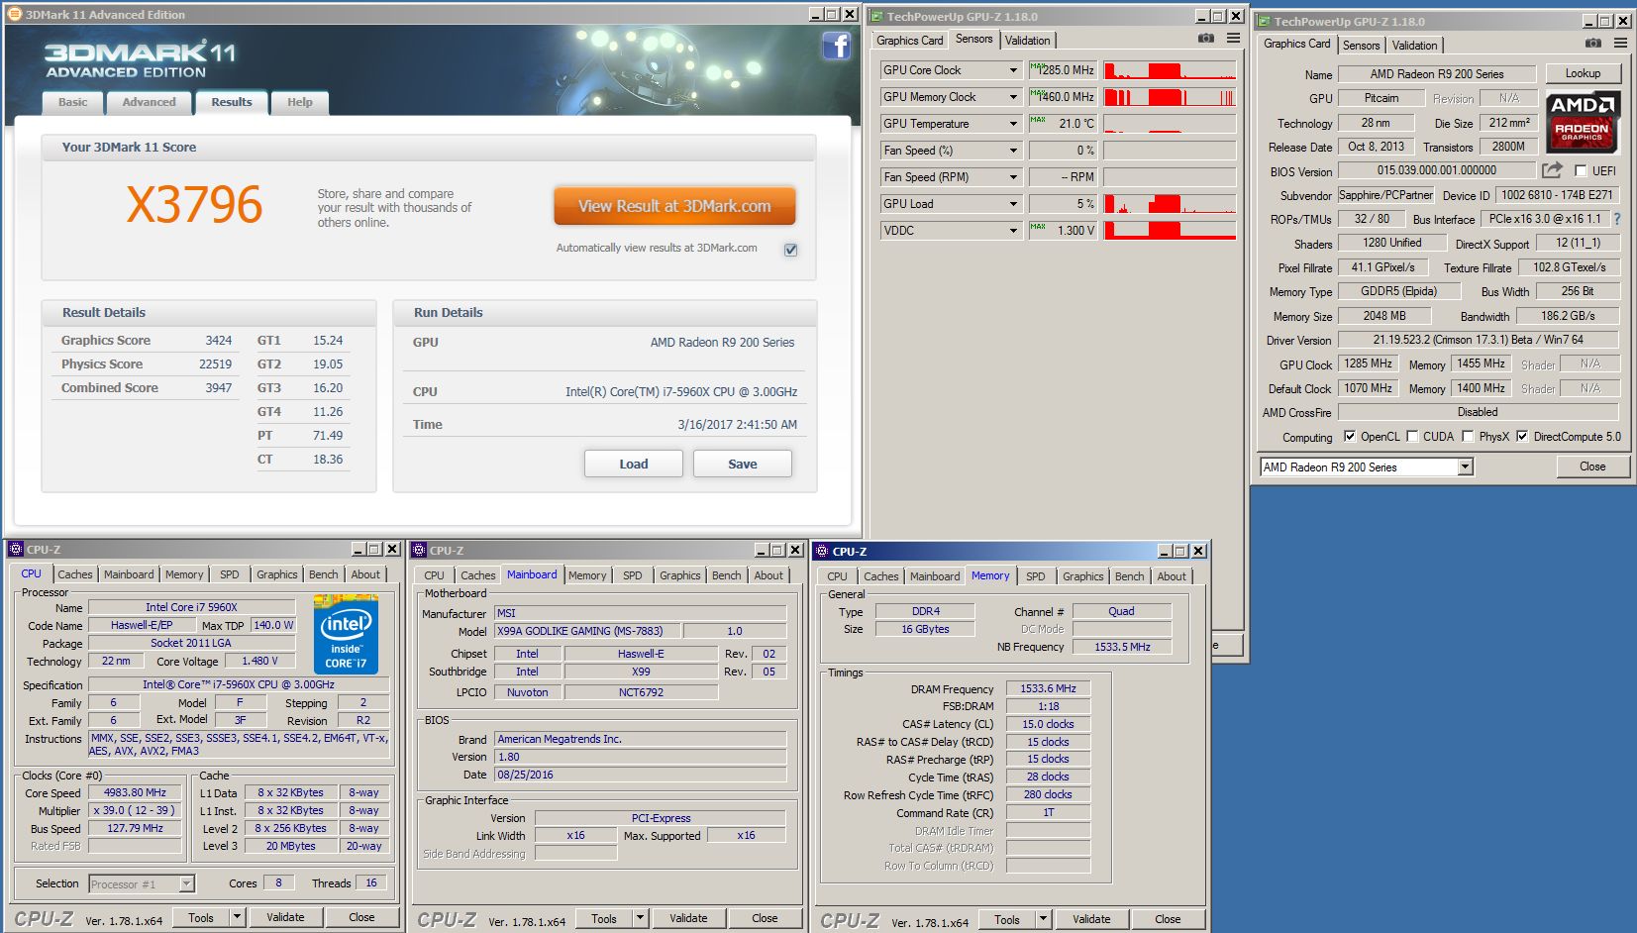The height and width of the screenshot is (933, 1637).
Task: Click Graphics Score value 3424
Action: [219, 340]
